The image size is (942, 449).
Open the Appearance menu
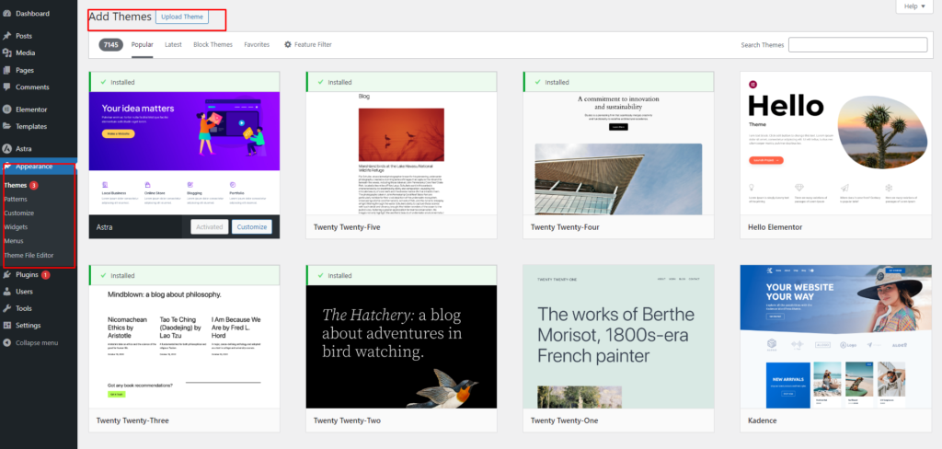(x=39, y=166)
